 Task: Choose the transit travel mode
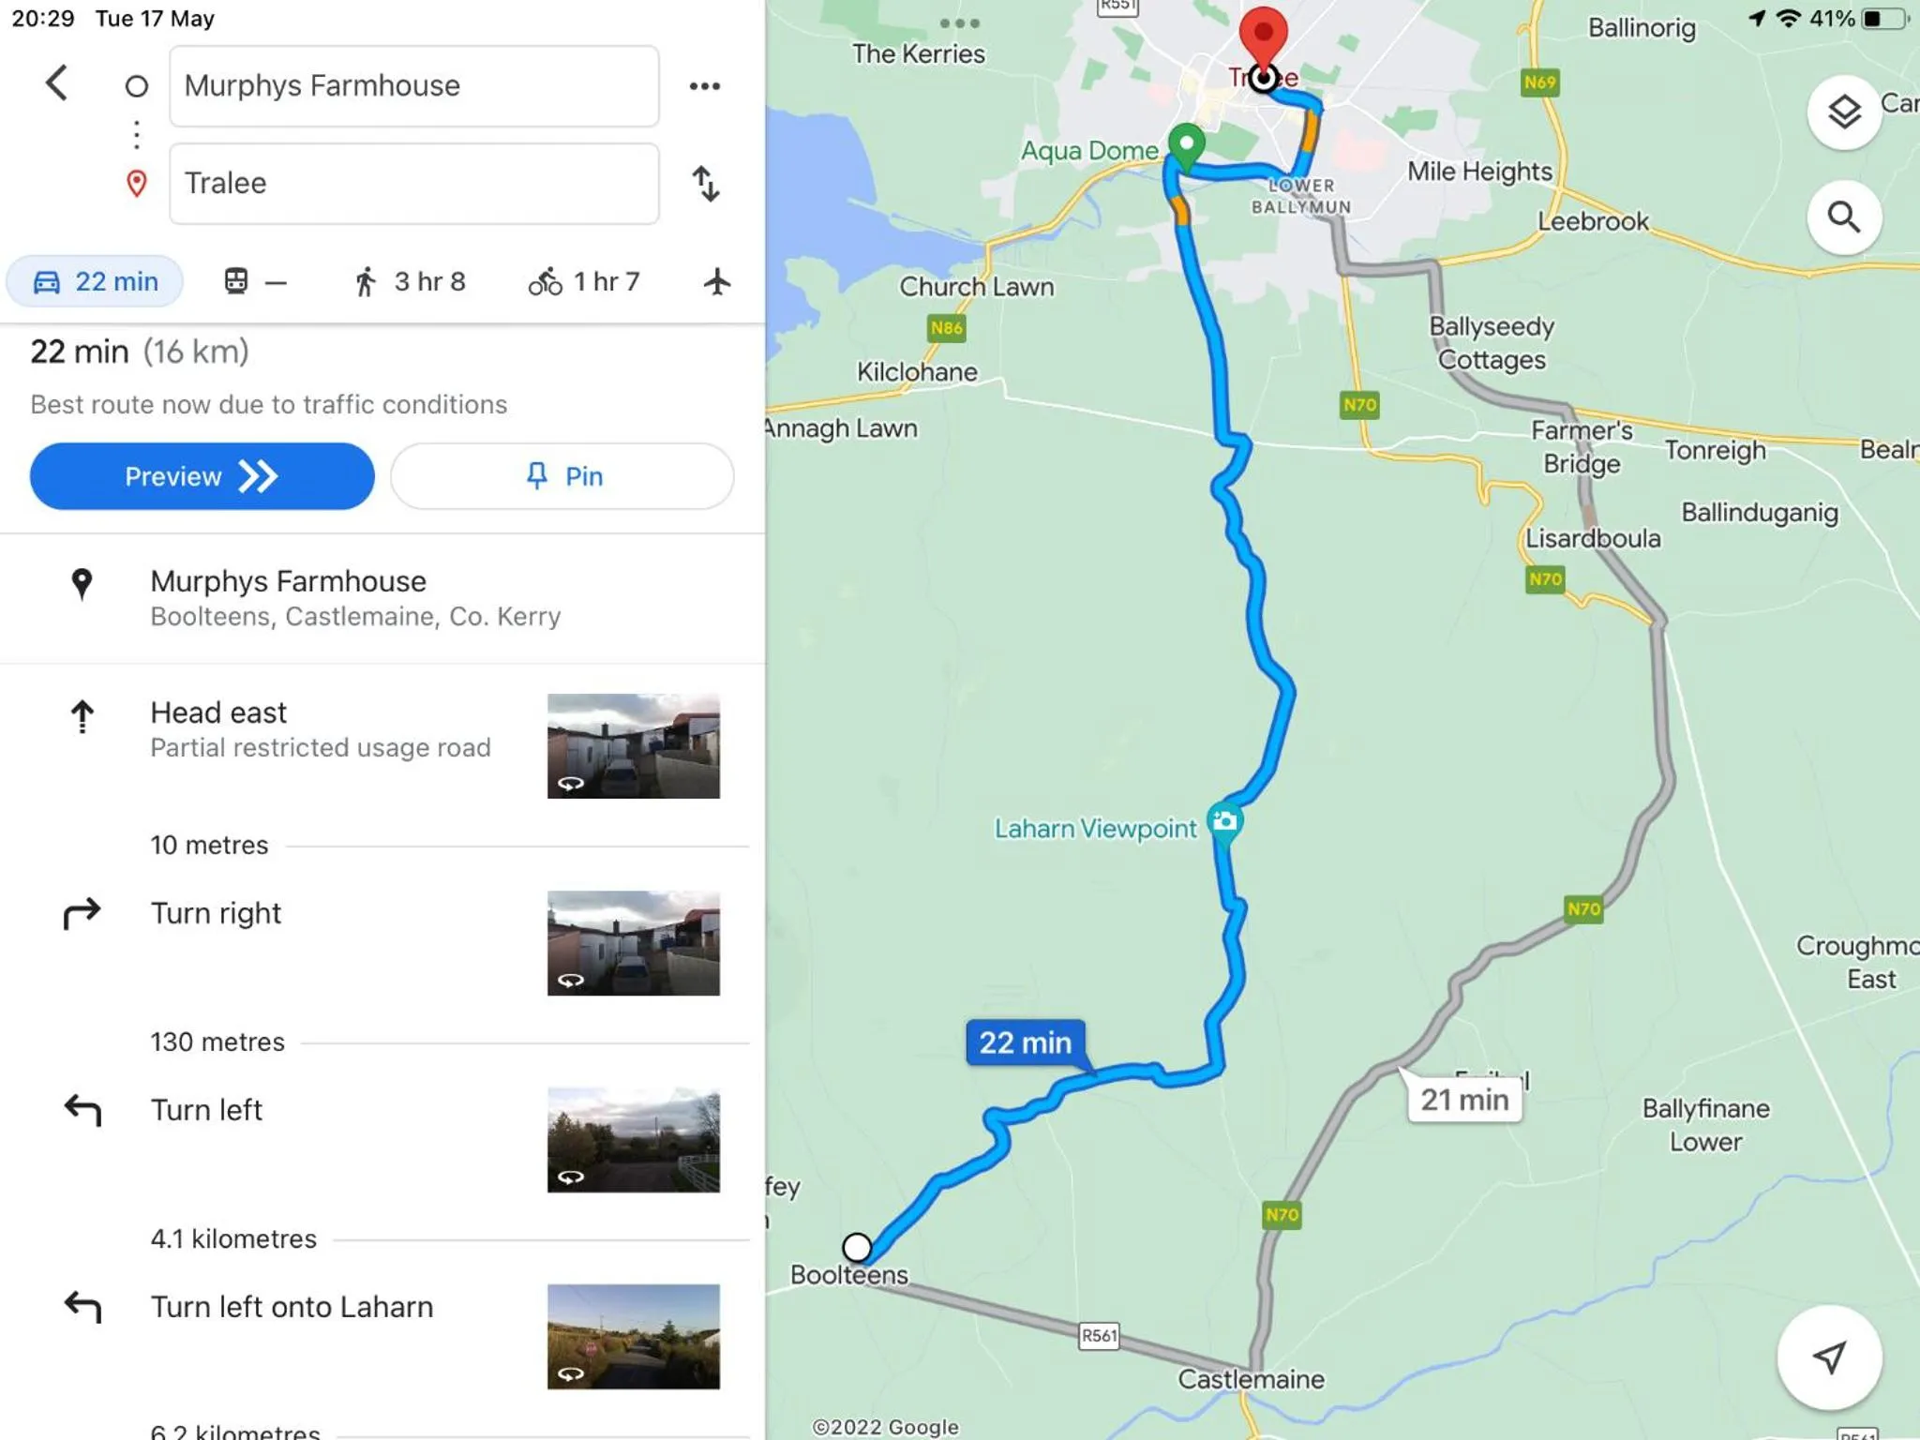(x=254, y=281)
